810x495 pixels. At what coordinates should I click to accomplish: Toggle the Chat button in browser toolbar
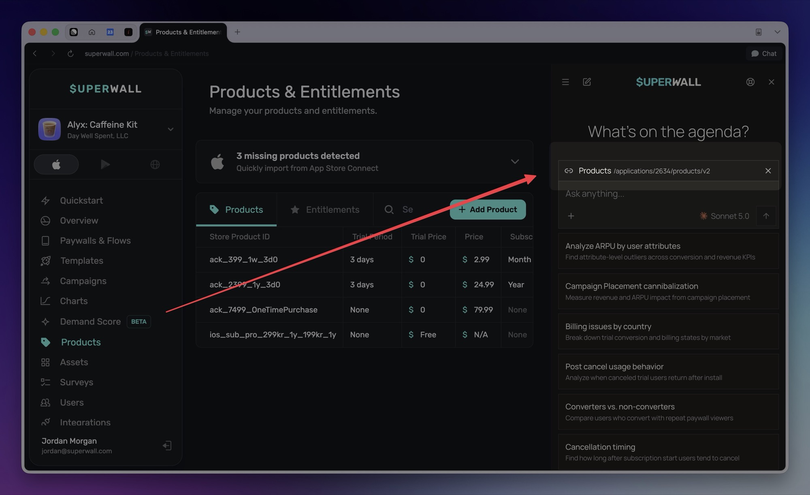(x=763, y=53)
